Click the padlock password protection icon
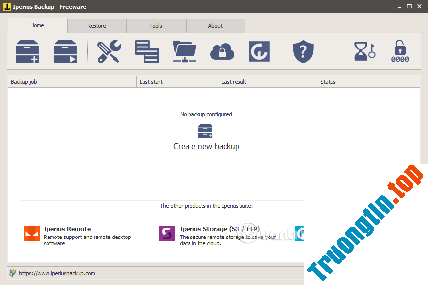This screenshot has width=428, height=285. (400, 51)
